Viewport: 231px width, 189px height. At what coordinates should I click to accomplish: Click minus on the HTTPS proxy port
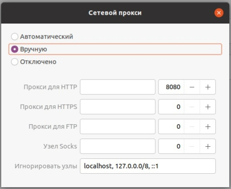(192, 107)
